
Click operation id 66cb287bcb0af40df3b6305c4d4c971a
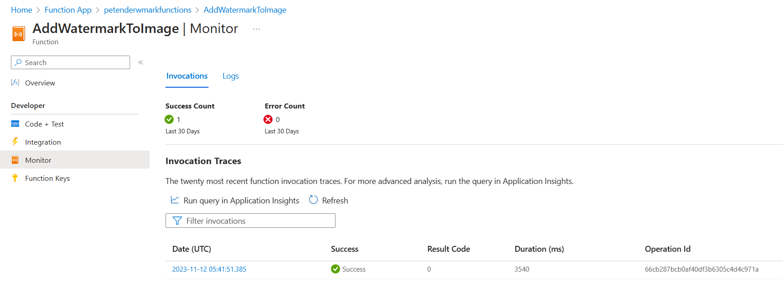tap(701, 269)
